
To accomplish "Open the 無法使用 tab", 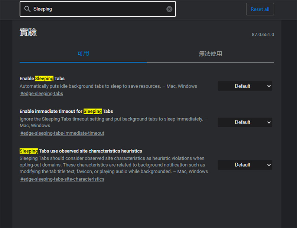I will tap(210, 54).
